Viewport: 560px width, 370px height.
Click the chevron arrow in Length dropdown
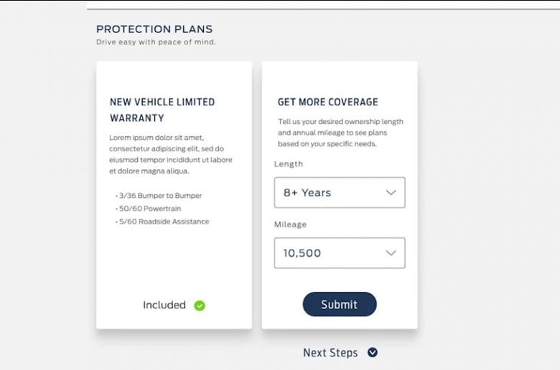[x=391, y=193]
